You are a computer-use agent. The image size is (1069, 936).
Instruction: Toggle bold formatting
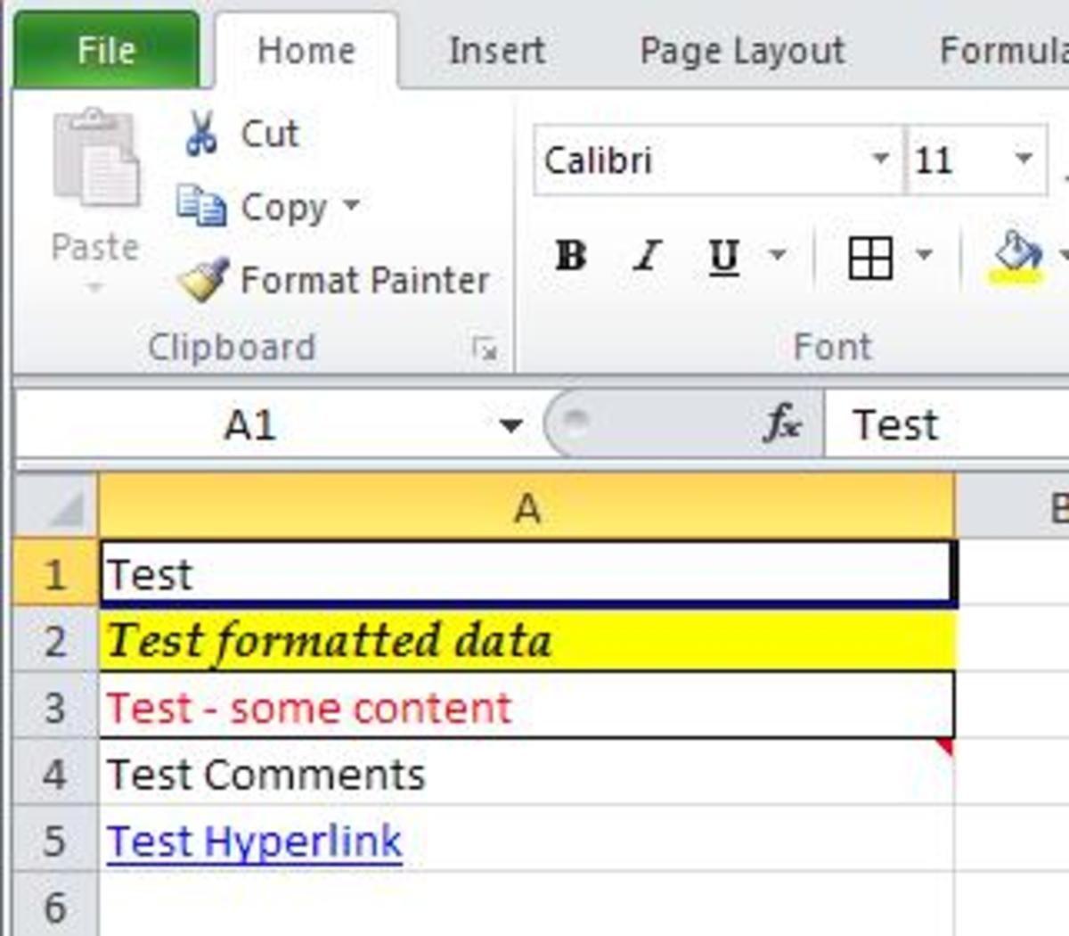[x=571, y=258]
